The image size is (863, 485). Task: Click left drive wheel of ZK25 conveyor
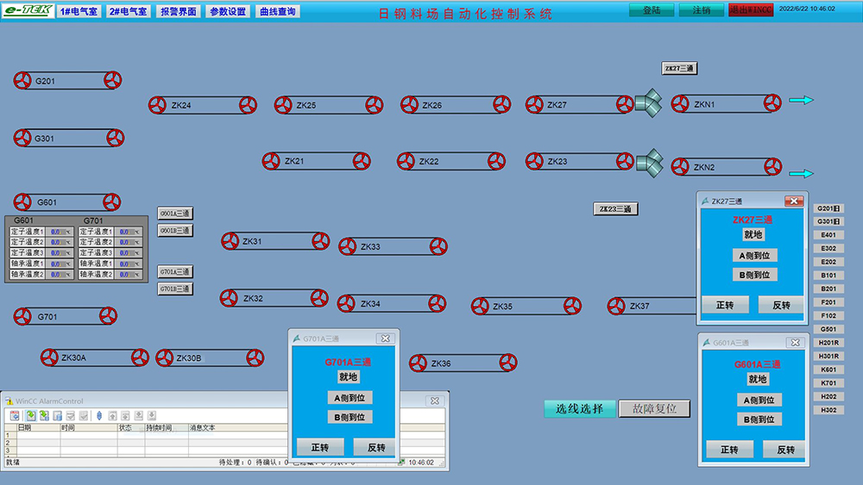coord(283,105)
